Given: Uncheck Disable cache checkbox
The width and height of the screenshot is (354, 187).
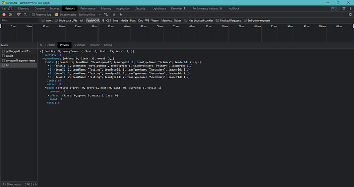Looking at the screenshot, I should [x=57, y=15].
